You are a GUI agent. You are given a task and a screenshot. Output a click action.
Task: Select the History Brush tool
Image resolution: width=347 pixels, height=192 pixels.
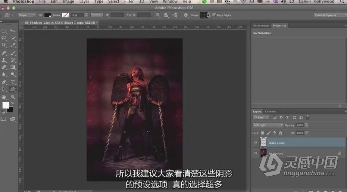(x=13, y=60)
